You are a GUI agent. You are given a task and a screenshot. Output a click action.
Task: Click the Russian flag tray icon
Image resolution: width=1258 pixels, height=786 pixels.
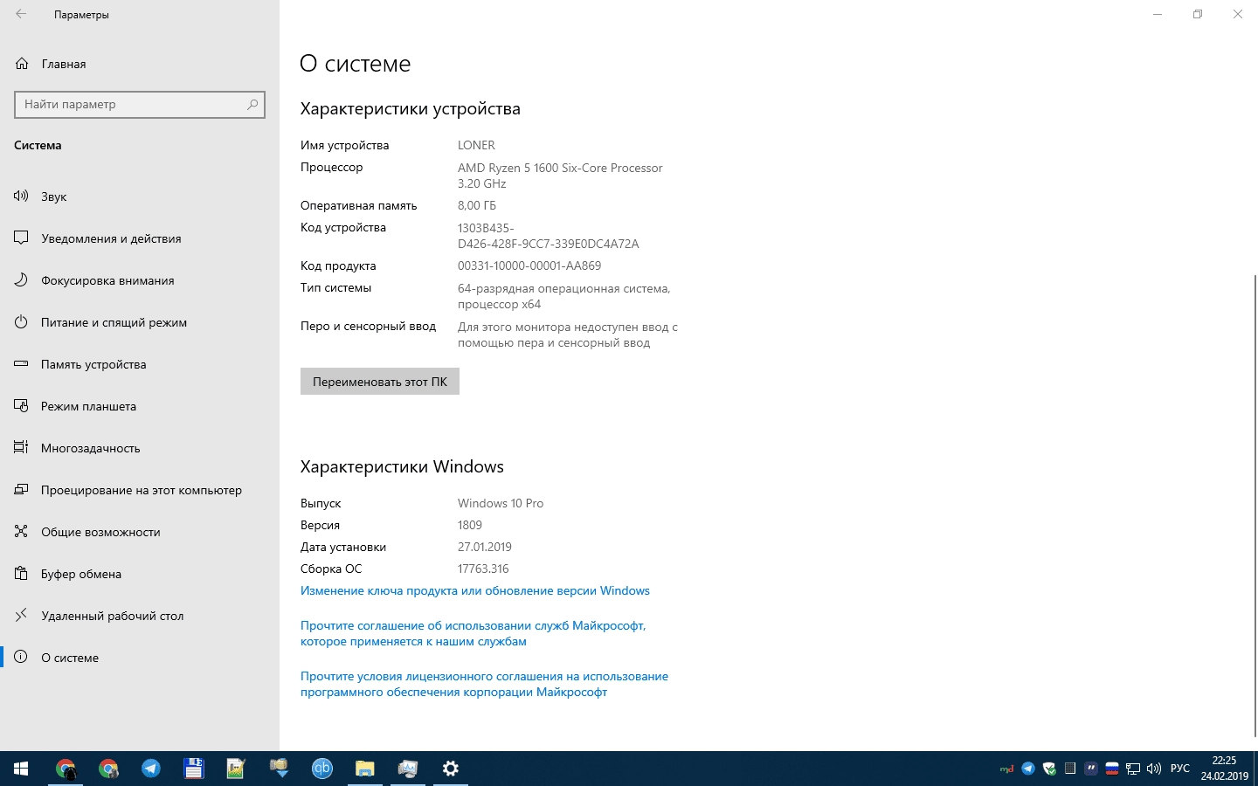[x=1112, y=769]
